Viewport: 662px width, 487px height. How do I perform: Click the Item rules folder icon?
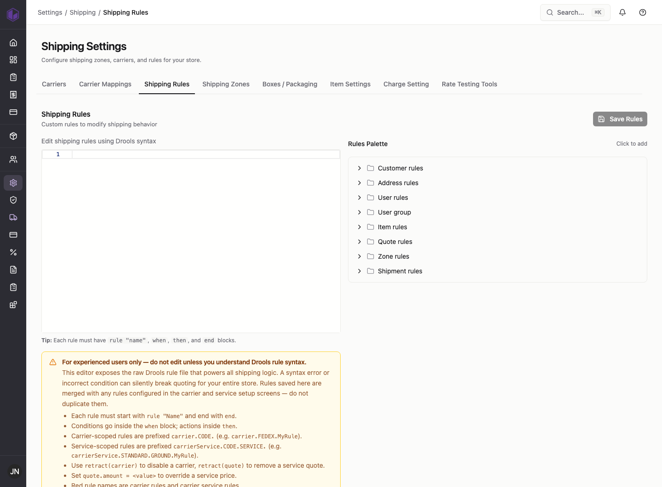click(371, 227)
